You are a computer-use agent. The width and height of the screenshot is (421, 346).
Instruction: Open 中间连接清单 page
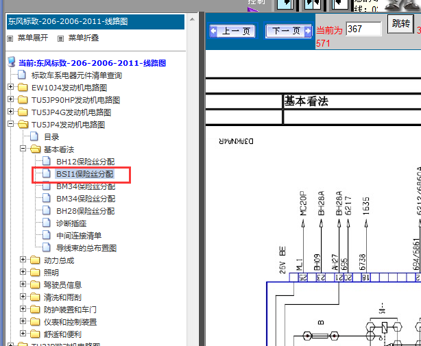(79, 236)
